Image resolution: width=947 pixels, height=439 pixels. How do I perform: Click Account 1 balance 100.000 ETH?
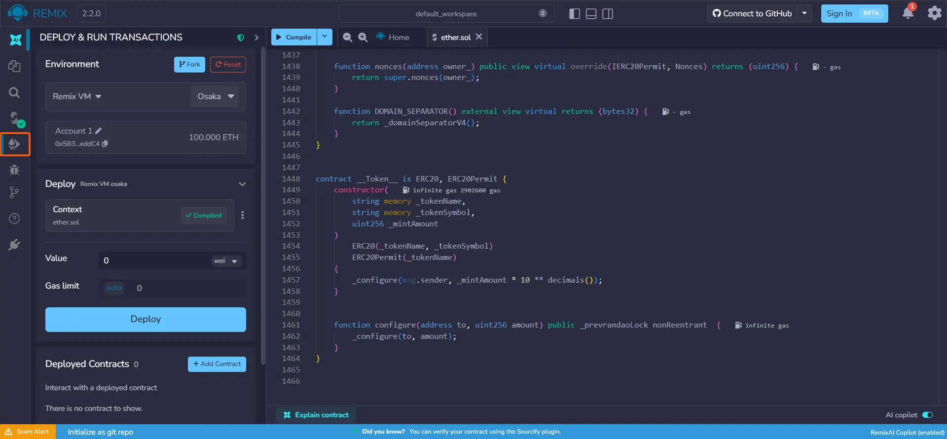point(214,137)
